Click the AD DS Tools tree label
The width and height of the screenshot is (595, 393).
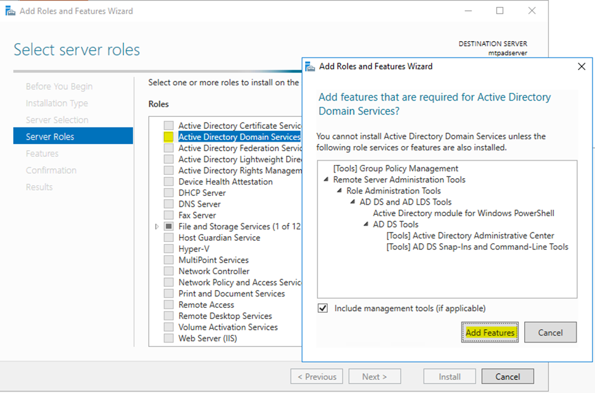(396, 224)
